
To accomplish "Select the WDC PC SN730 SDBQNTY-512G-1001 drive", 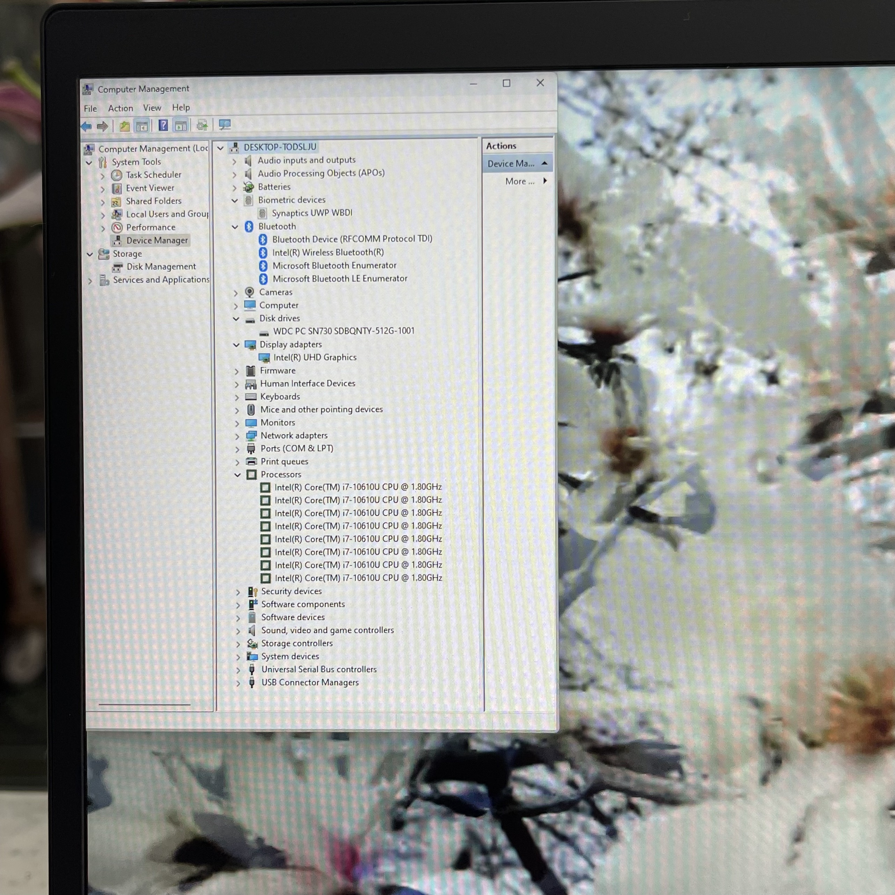I will (x=344, y=331).
